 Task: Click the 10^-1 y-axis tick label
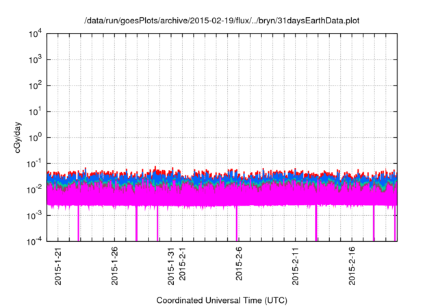[x=34, y=164]
